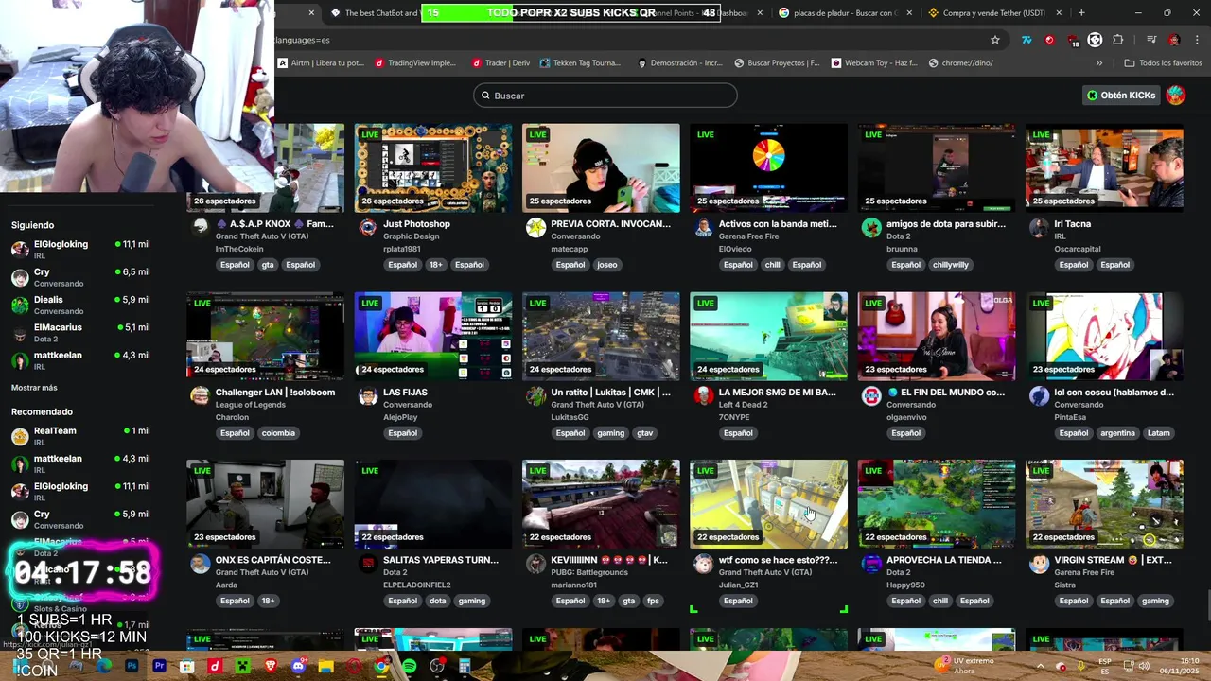Expand Mostrar más in Siguiendo list

click(34, 388)
